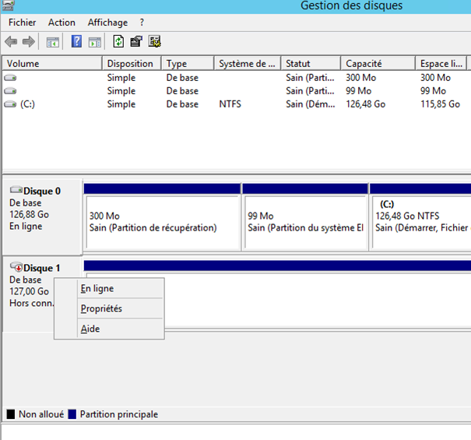The image size is (471, 440).
Task: Select the 300 Mo recovery partition block
Action: click(x=161, y=222)
